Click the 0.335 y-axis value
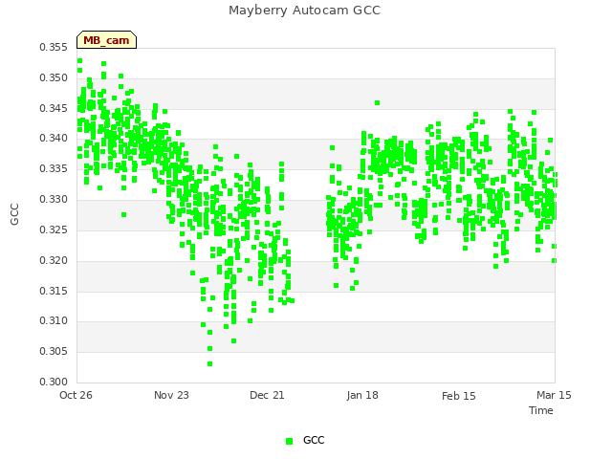The image size is (612, 459). 54,169
